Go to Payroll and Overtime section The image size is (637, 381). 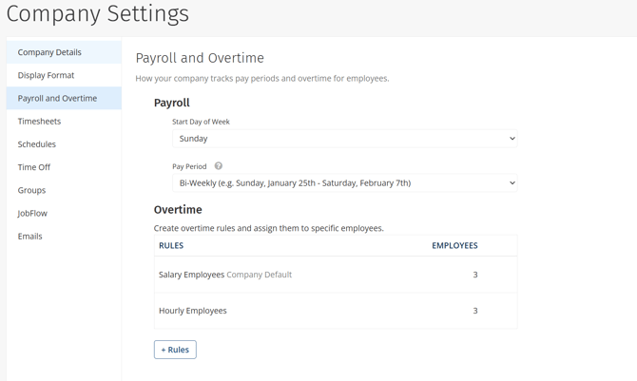click(57, 98)
